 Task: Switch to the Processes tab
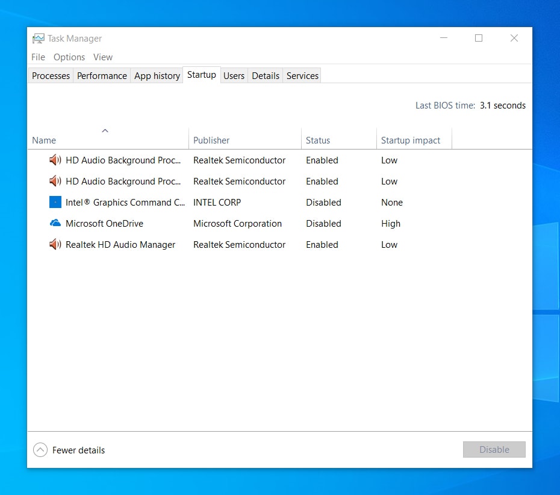click(51, 75)
